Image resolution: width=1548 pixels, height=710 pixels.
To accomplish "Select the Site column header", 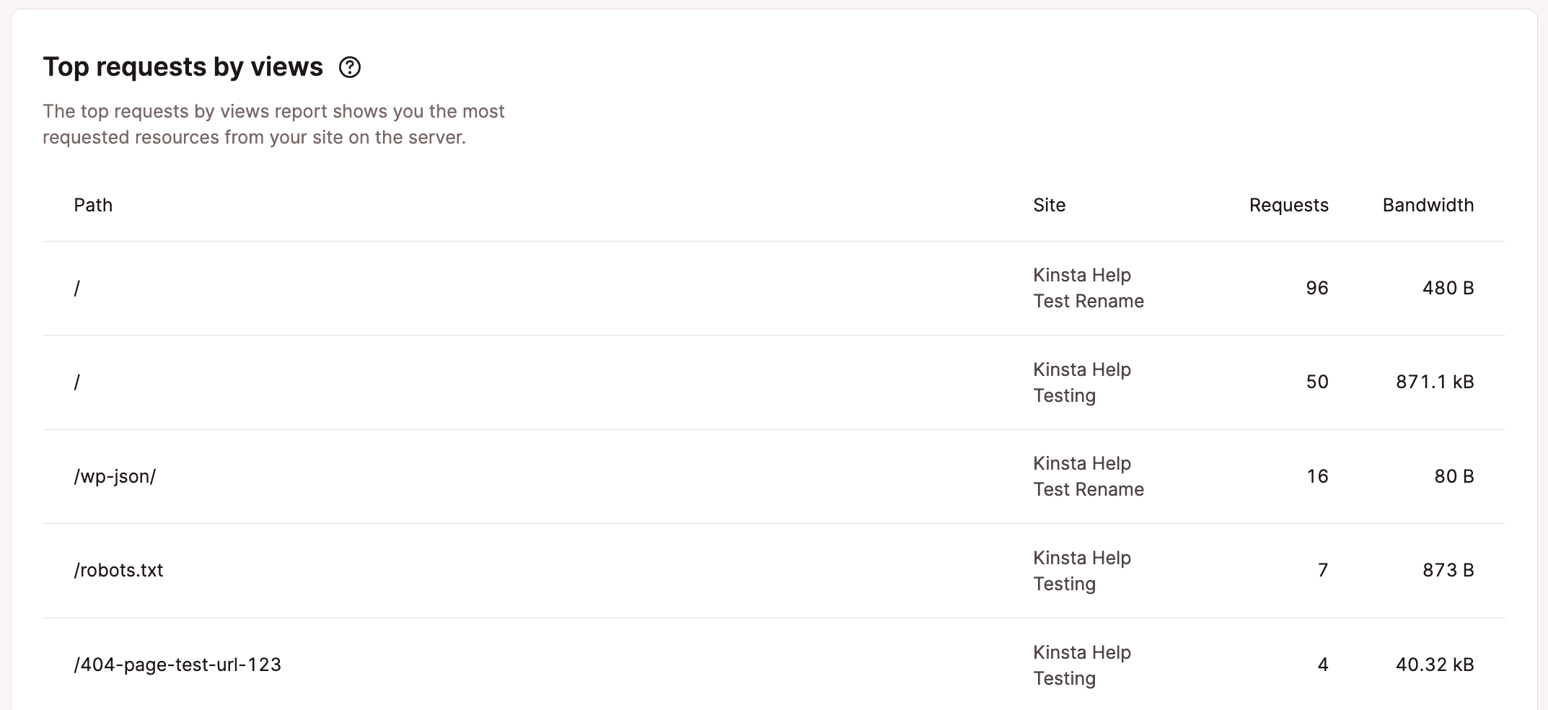I will click(x=1049, y=205).
